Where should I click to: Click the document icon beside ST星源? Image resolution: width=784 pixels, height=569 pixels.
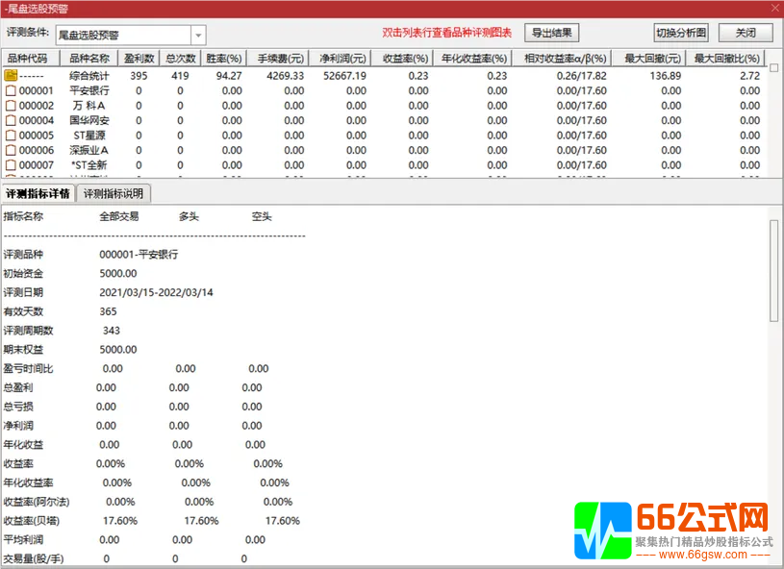(11, 135)
